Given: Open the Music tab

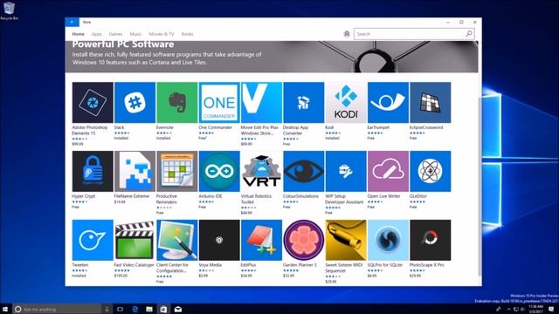Looking at the screenshot, I should (135, 34).
